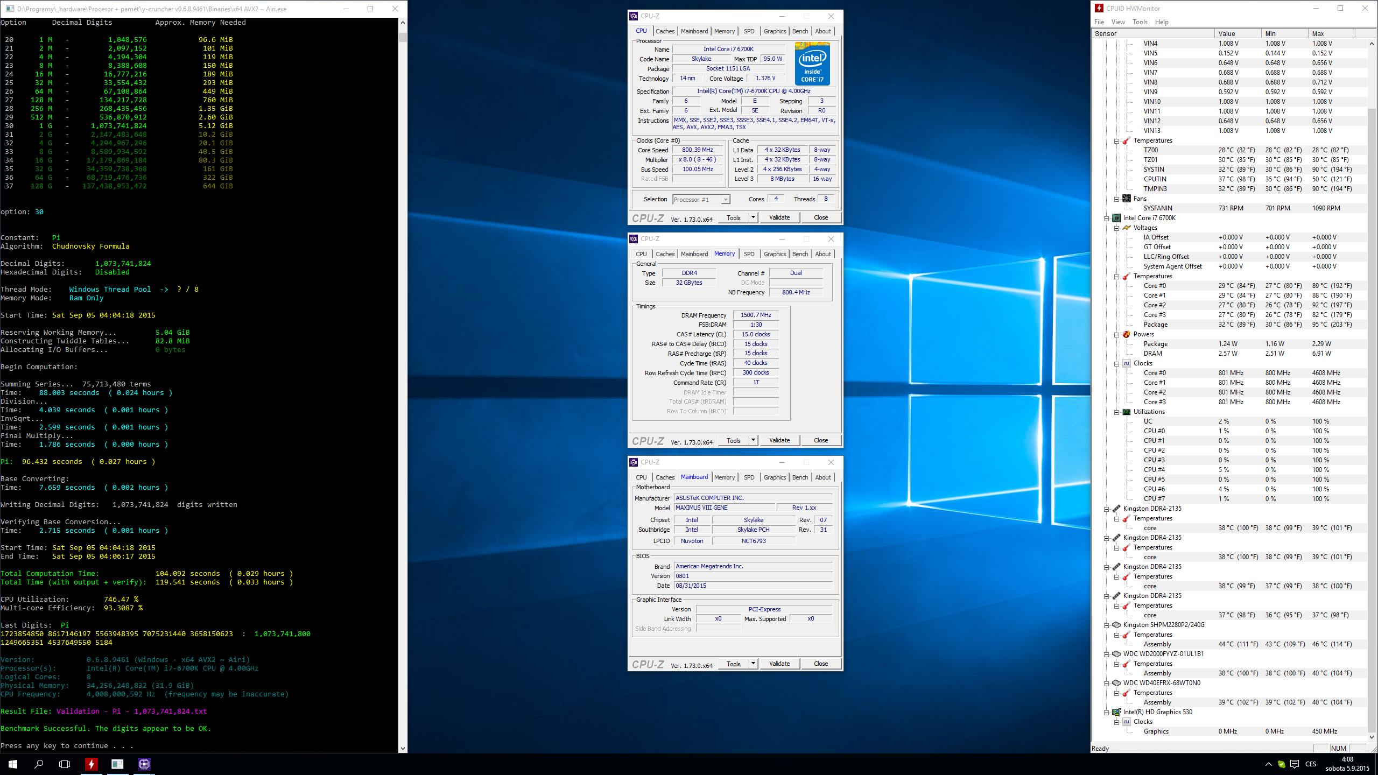Open the View menu in HWMonitor

pyautogui.click(x=1118, y=22)
